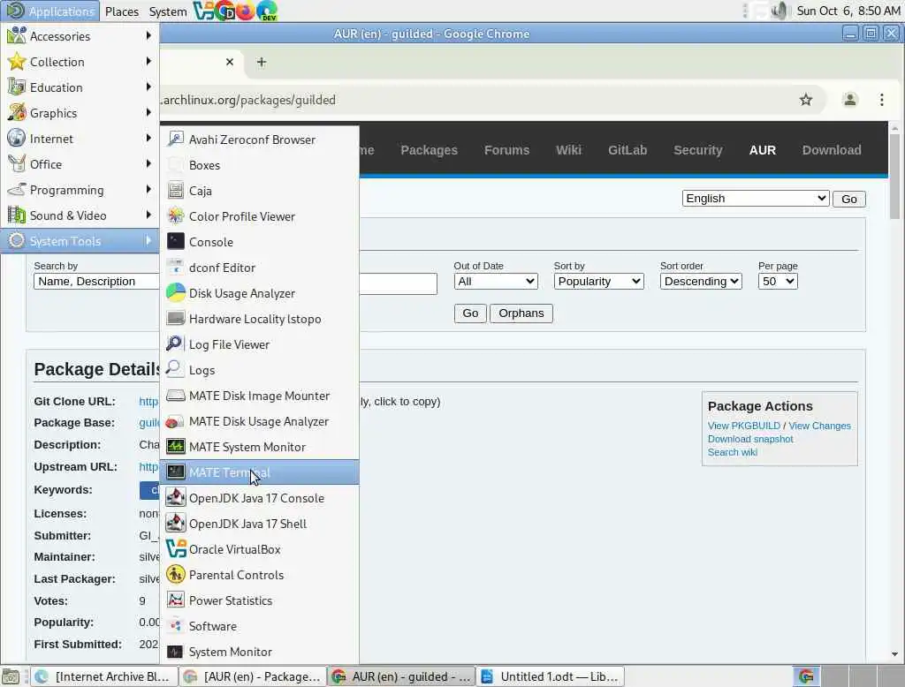This screenshot has height=687, width=905.
Task: Launch MATE Disk Image Mounter
Action: (x=259, y=396)
